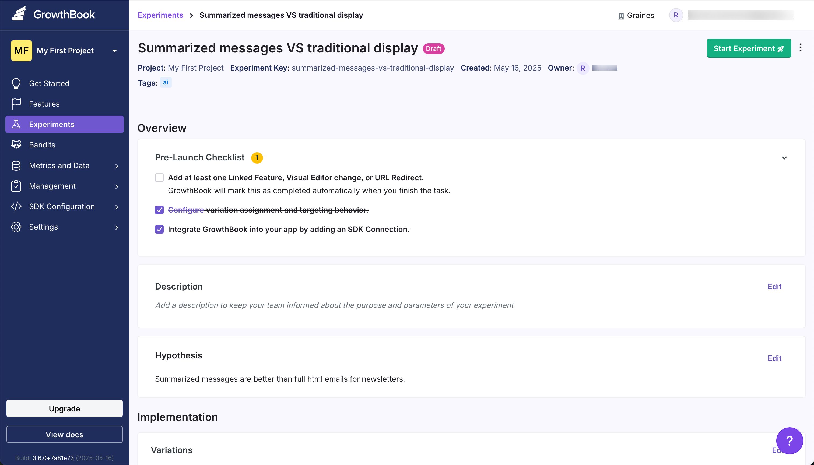Screen dimensions: 814x465
Task: Expand SDK Configuration submenu chevron
Action: click(117, 207)
